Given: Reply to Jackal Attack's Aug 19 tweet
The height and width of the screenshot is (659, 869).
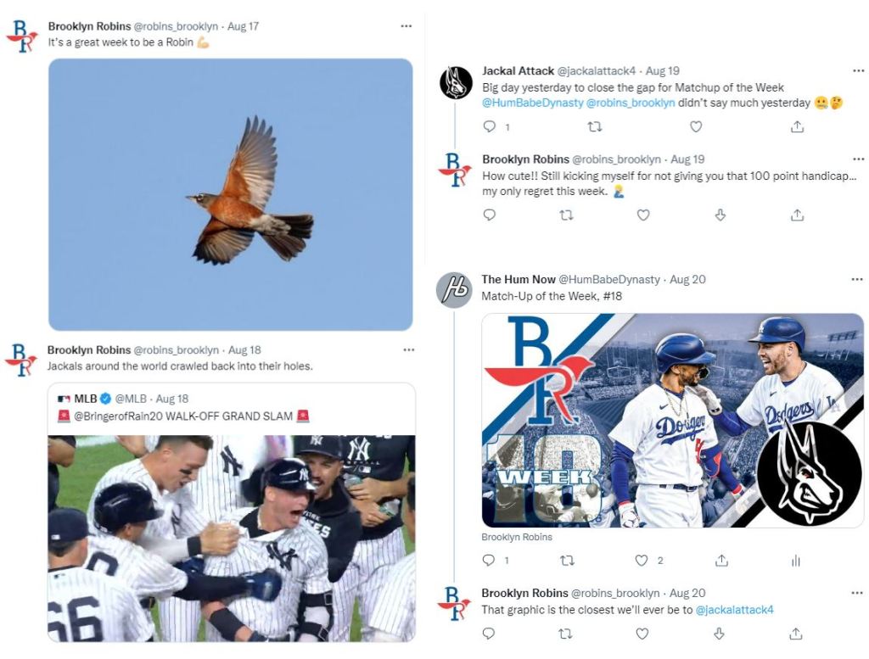Looking at the screenshot, I should [x=490, y=127].
